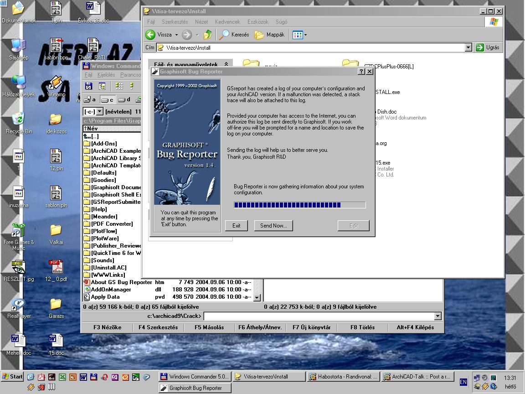This screenshot has width=525, height=394.
Task: Click the Vissza (Back) arrow in Explorer
Action: click(151, 35)
